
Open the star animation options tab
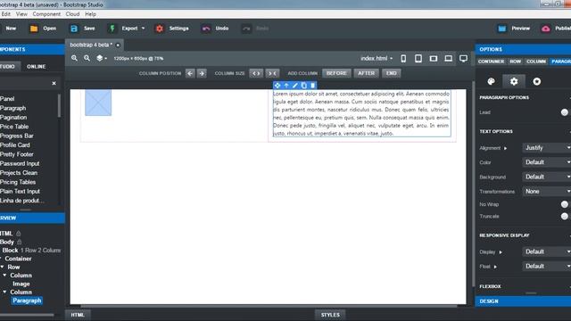click(x=537, y=81)
